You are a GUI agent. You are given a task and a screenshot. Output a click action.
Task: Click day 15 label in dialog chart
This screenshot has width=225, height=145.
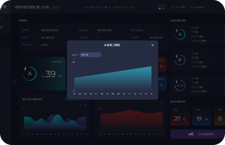pos(151,94)
